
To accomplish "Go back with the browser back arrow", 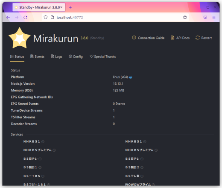I will pyautogui.click(x=8, y=18).
